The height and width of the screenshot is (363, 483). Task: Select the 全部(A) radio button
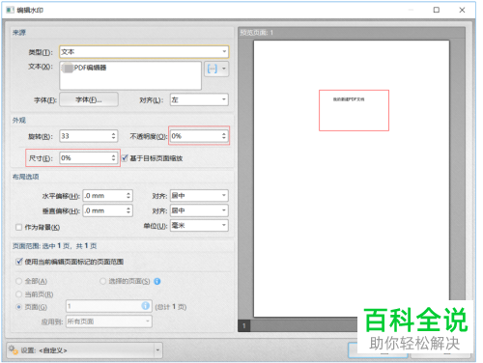pyautogui.click(x=19, y=281)
